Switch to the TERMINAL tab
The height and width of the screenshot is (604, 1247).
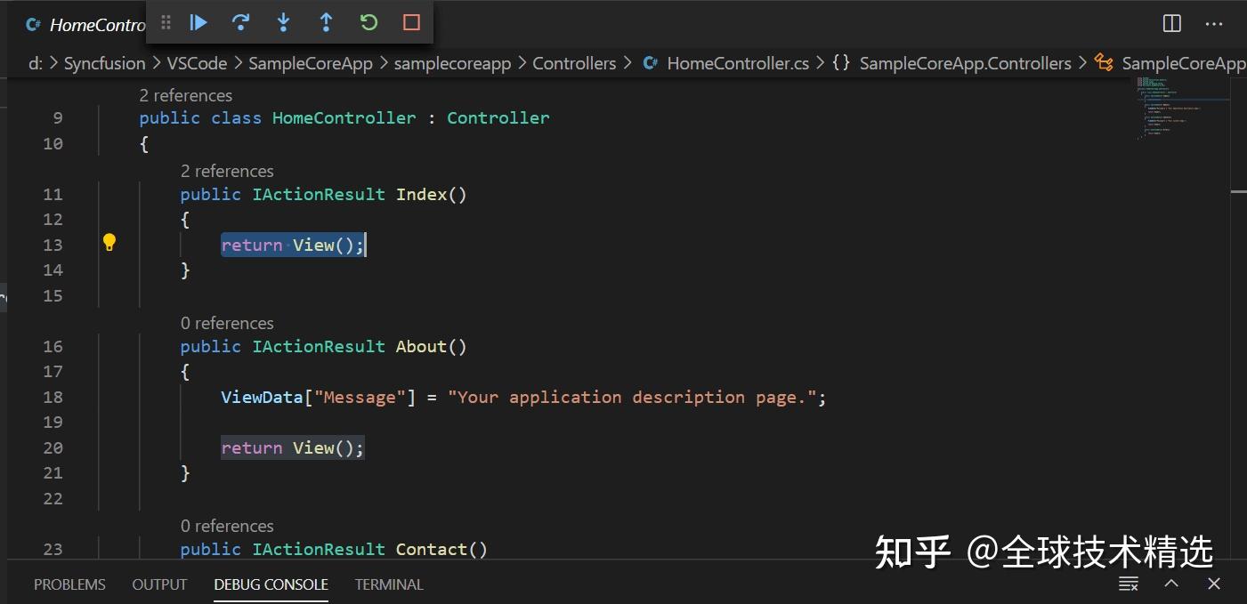[389, 584]
